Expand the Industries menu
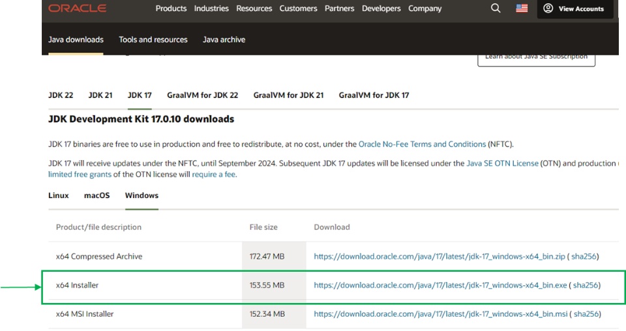 click(211, 8)
